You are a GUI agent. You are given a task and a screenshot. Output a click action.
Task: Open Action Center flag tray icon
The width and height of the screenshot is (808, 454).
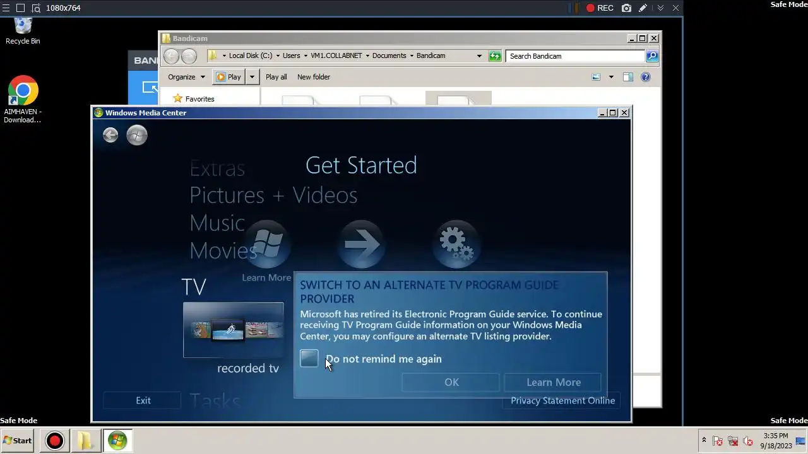click(718, 441)
